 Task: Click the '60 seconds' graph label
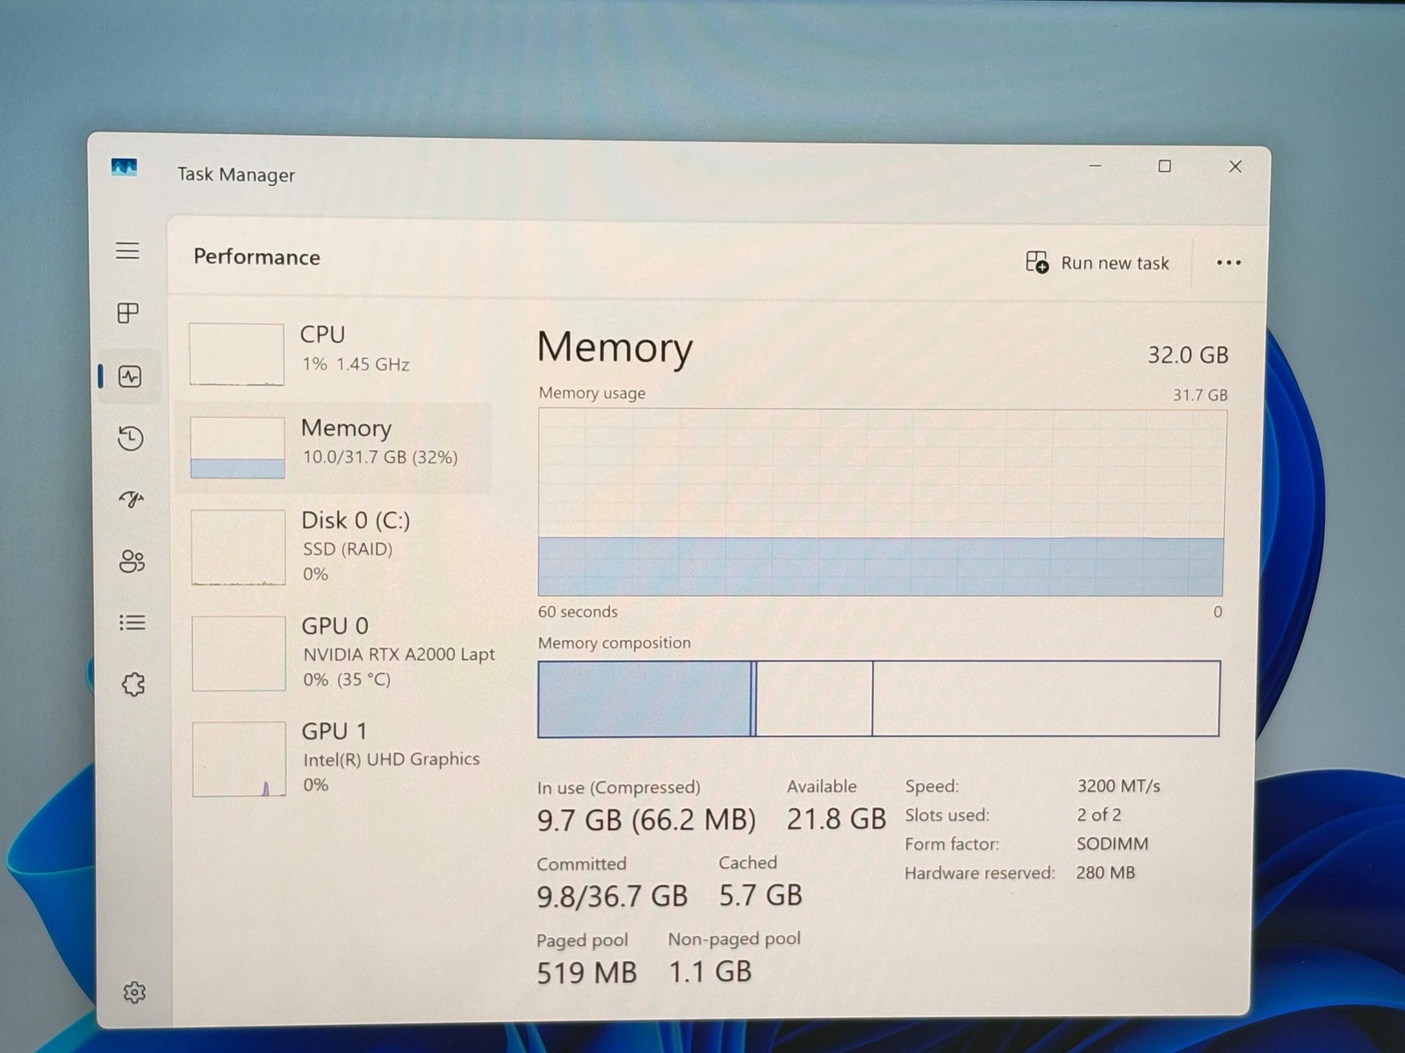tap(578, 612)
